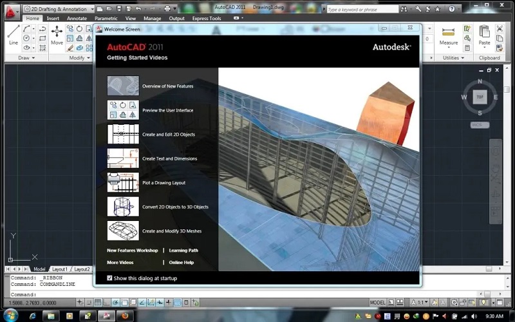The width and height of the screenshot is (515, 322).
Task: Open the View ribbon tab
Action: point(131,19)
